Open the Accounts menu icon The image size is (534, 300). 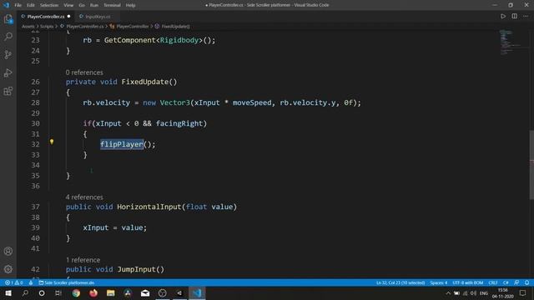[8, 252]
